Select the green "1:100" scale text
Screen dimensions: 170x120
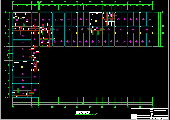tap(94, 114)
